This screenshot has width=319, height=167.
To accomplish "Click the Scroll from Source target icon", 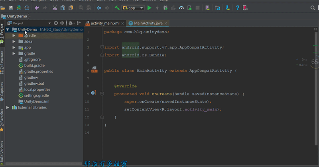I will click(x=56, y=23).
